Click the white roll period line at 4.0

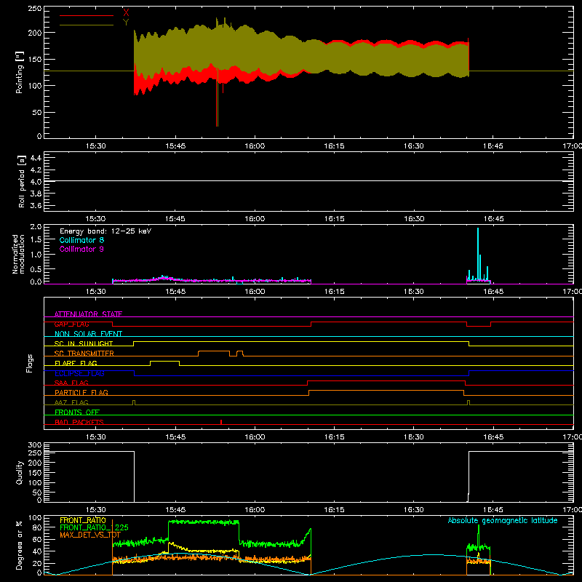pyautogui.click(x=308, y=181)
